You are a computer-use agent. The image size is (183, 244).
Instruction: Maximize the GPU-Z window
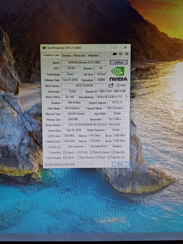pos(115,47)
